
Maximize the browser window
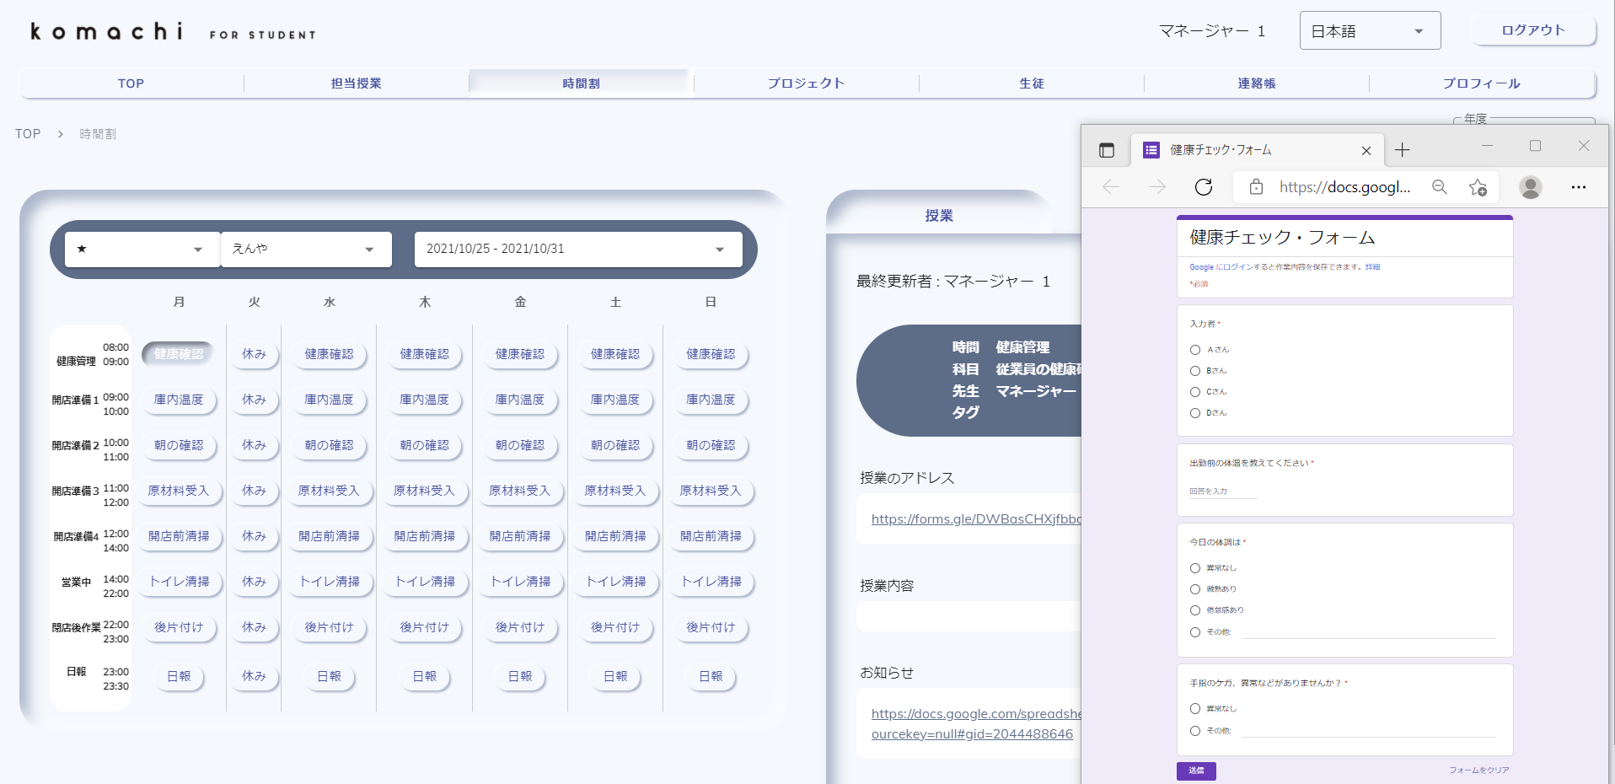coord(1535,146)
